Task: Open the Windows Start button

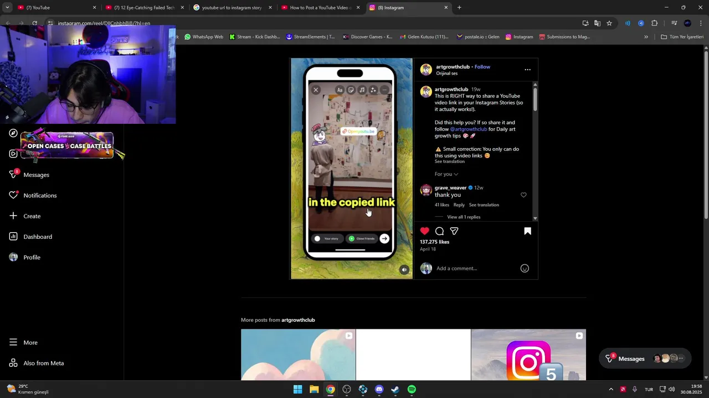Action: tap(297, 389)
